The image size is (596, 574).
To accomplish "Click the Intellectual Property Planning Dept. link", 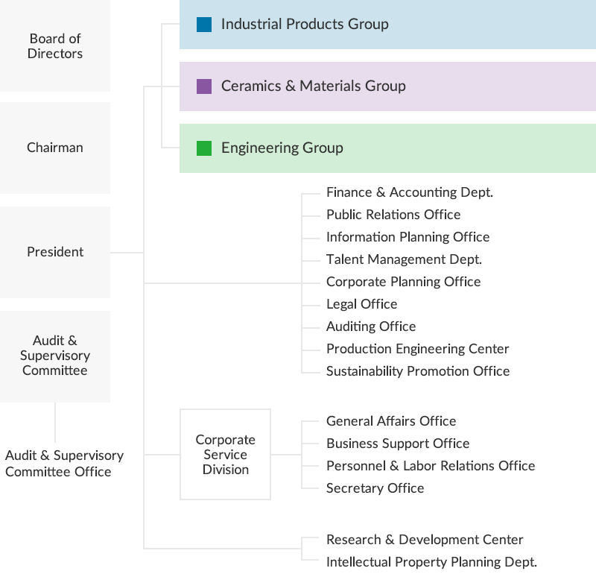I will 432,562.
